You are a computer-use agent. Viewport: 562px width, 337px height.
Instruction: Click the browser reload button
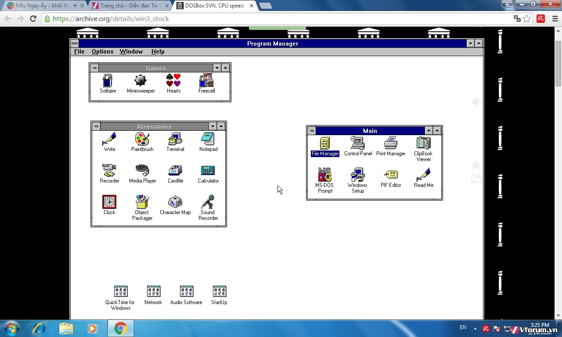[33, 18]
